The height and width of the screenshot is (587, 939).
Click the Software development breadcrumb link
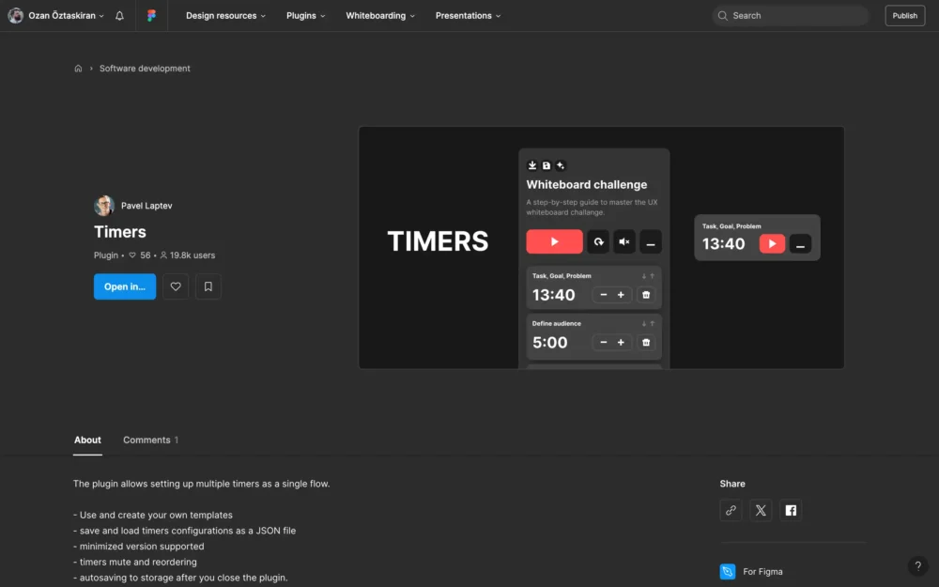click(145, 69)
